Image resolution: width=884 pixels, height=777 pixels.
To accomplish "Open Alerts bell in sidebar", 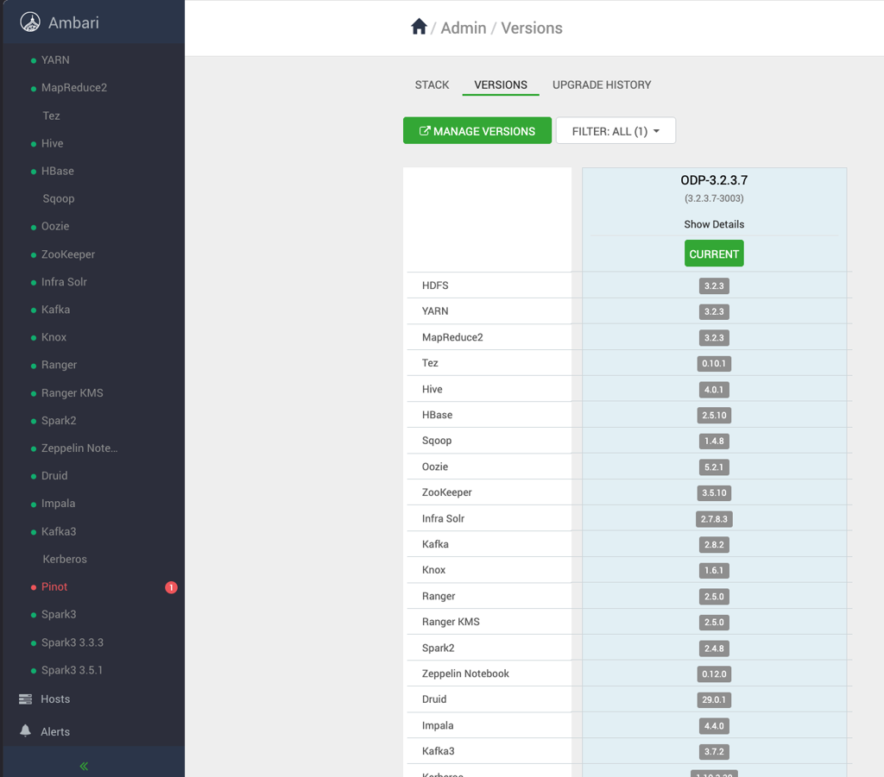I will point(25,730).
